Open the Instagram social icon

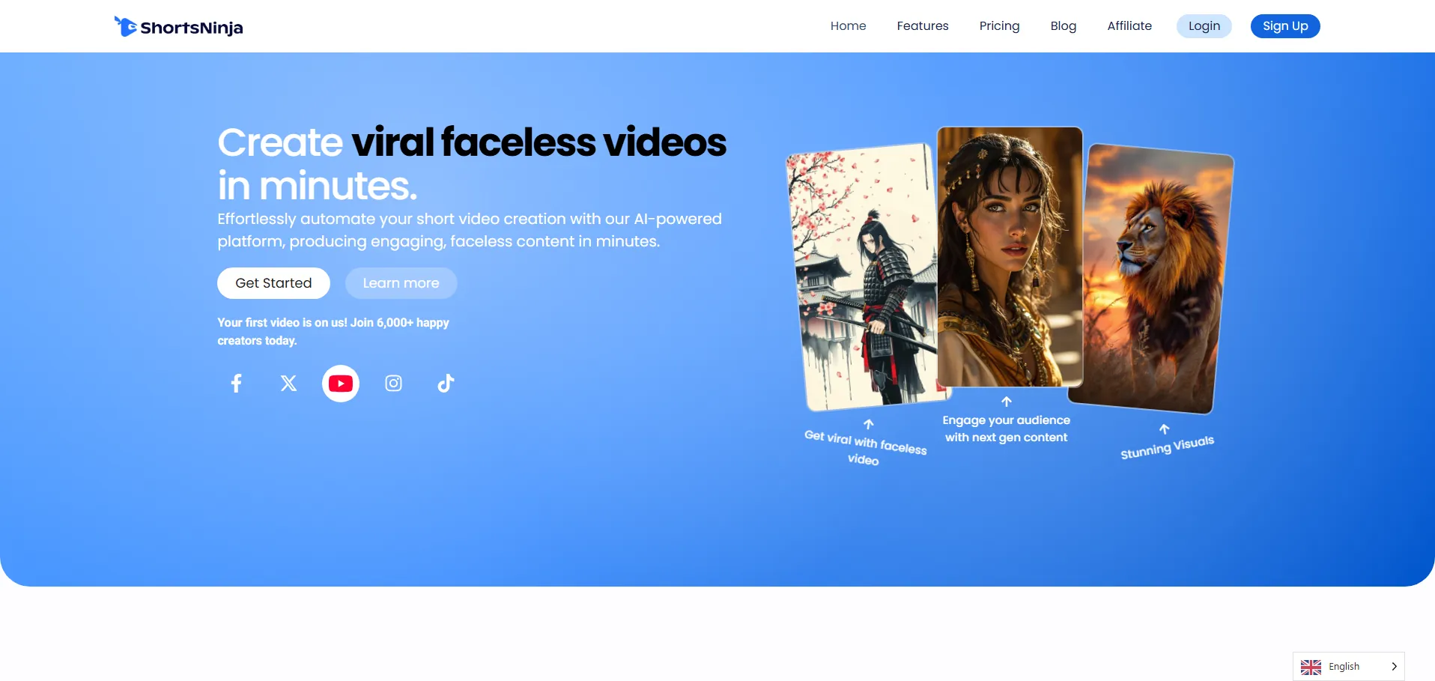click(x=393, y=384)
